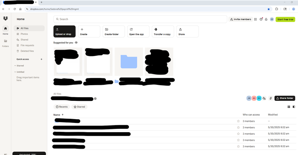Click the Modified column header

pyautogui.click(x=273, y=115)
